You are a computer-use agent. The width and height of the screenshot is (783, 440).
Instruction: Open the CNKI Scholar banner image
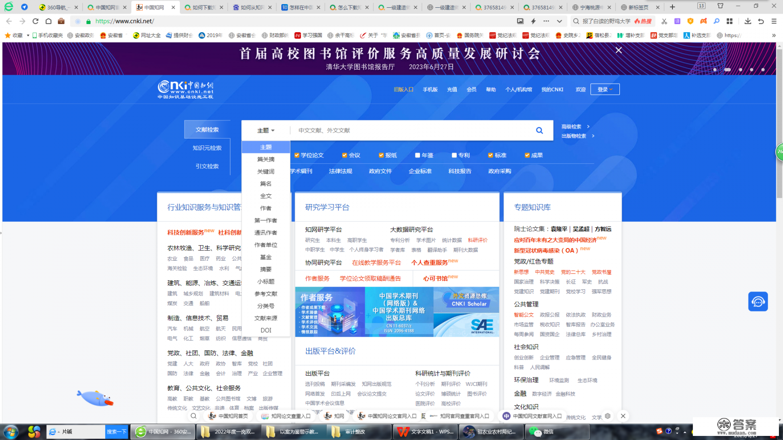tap(466, 300)
